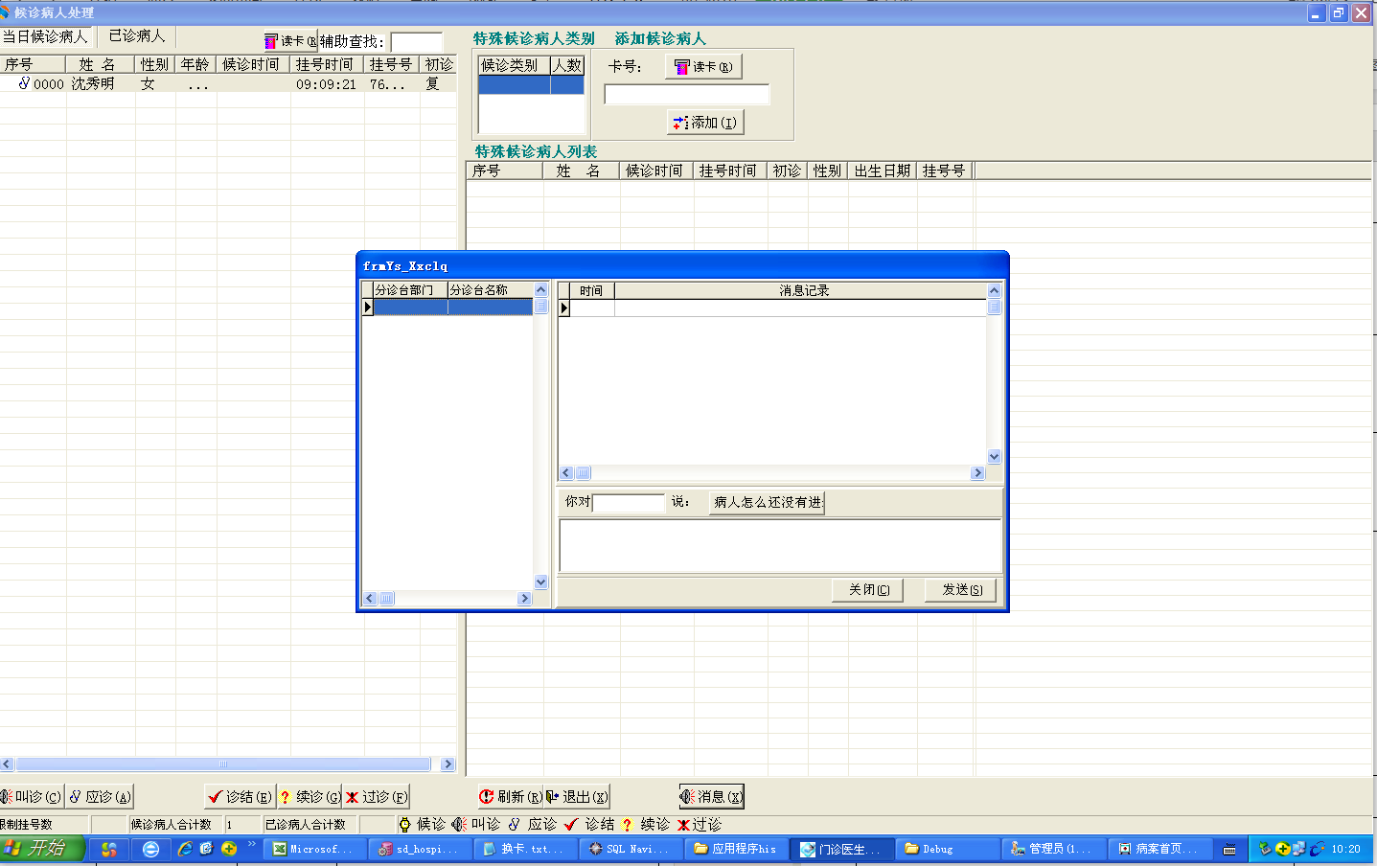Image resolution: width=1377 pixels, height=866 pixels.
Task: Click right arrow of 消息记录 horizontal scrollbar
Action: 977,473
